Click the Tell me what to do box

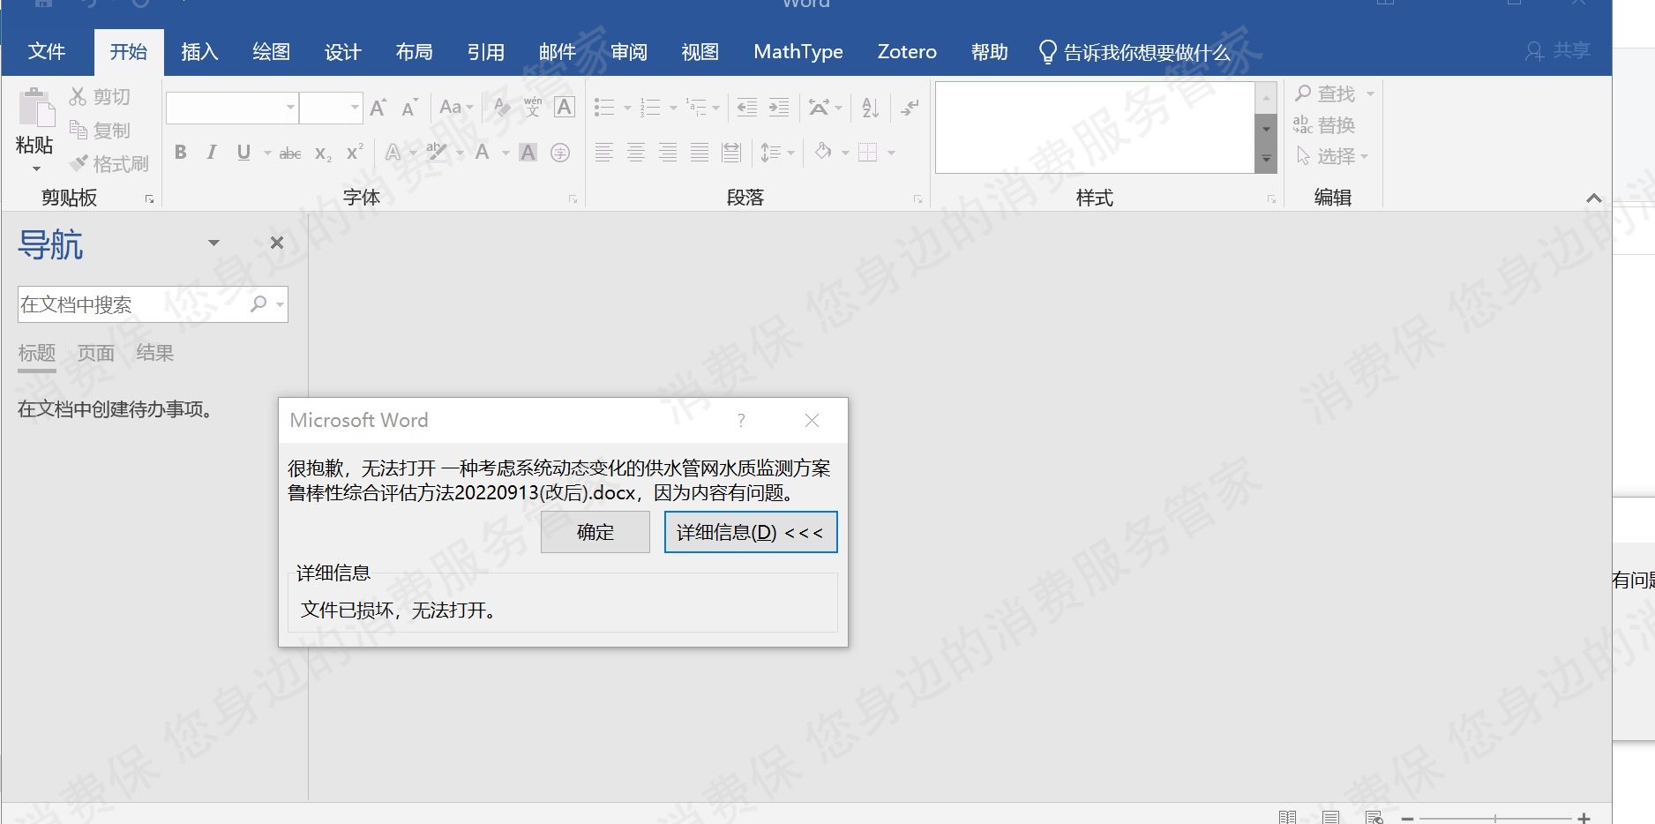(1135, 52)
